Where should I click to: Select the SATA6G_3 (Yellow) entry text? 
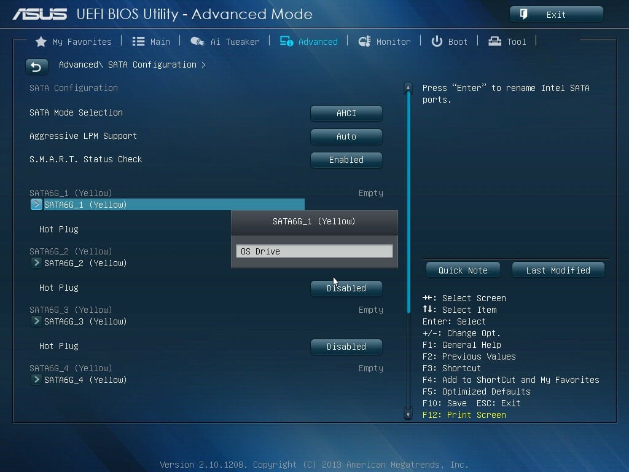85,321
